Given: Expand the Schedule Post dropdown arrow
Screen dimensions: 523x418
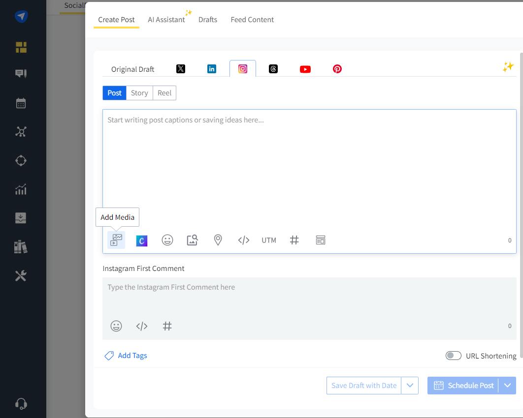Looking at the screenshot, I should coord(508,386).
